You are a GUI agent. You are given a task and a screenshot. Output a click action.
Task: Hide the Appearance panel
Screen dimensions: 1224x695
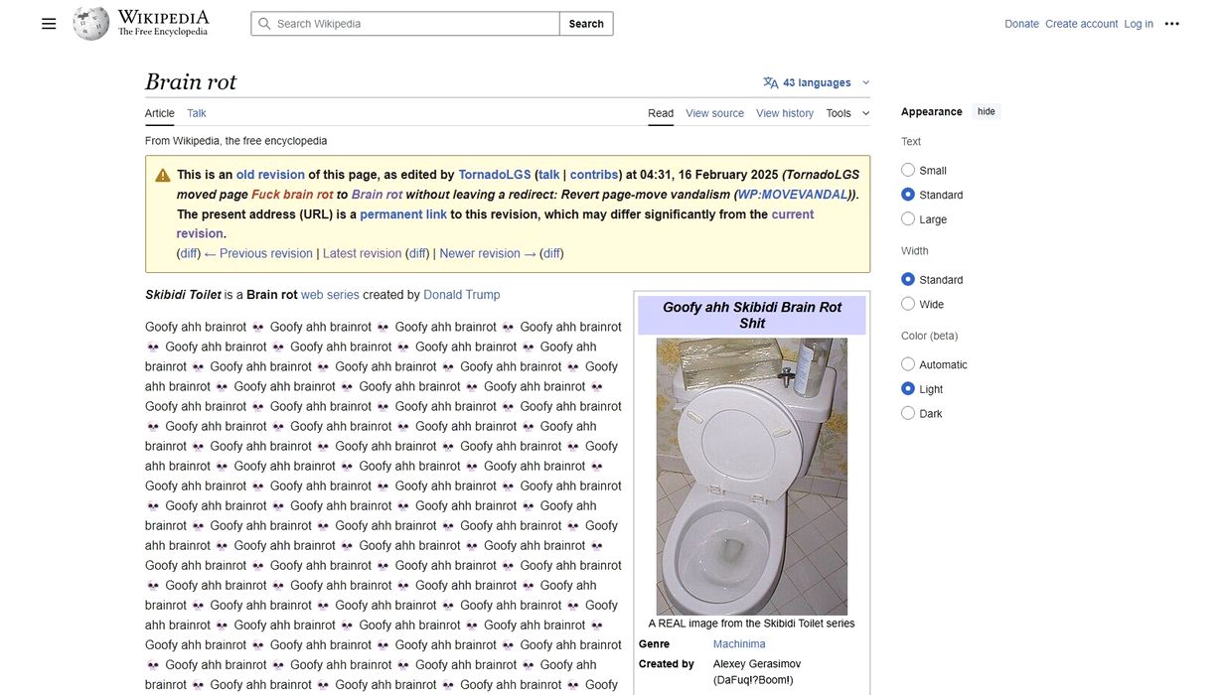(986, 111)
